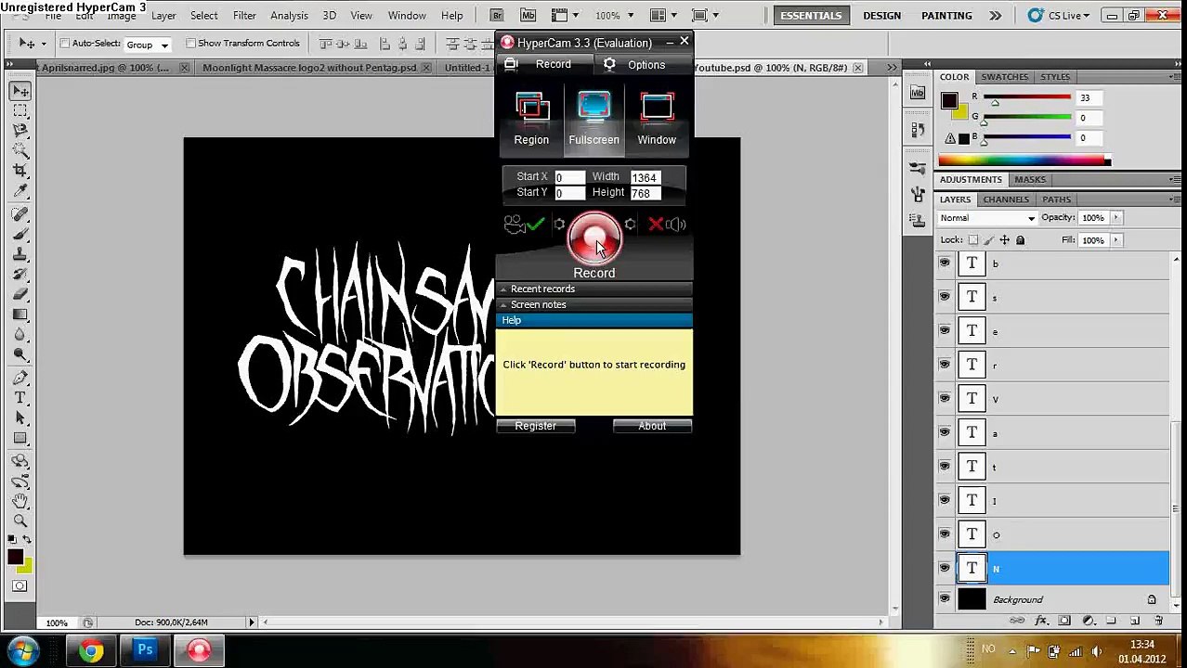Switch to the Channels tab
1187x668 pixels.
[1006, 199]
